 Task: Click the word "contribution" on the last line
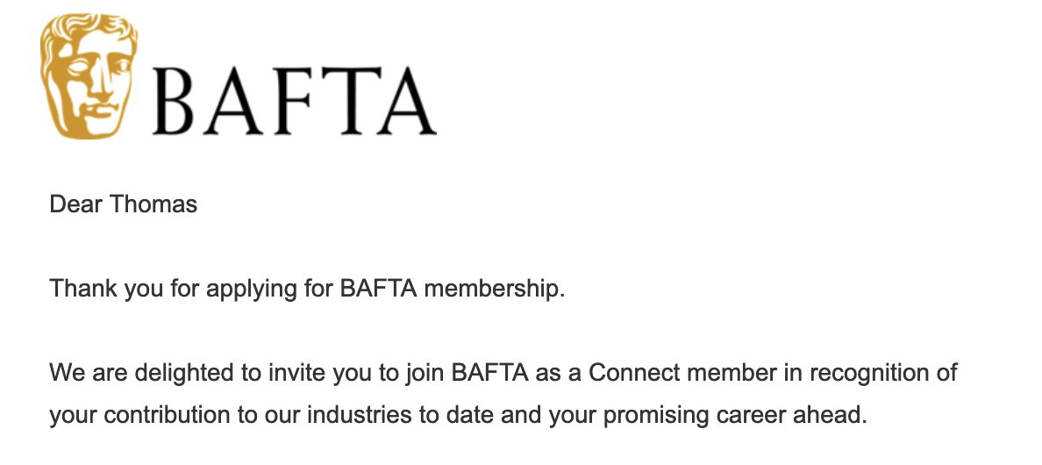[x=166, y=415]
